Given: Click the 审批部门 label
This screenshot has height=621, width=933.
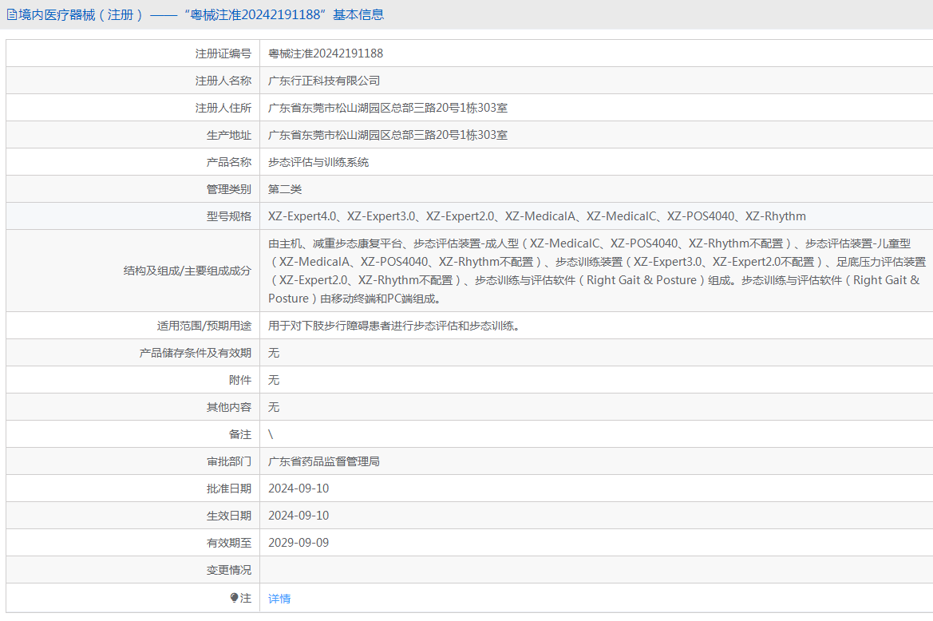Looking at the screenshot, I should (x=229, y=461).
